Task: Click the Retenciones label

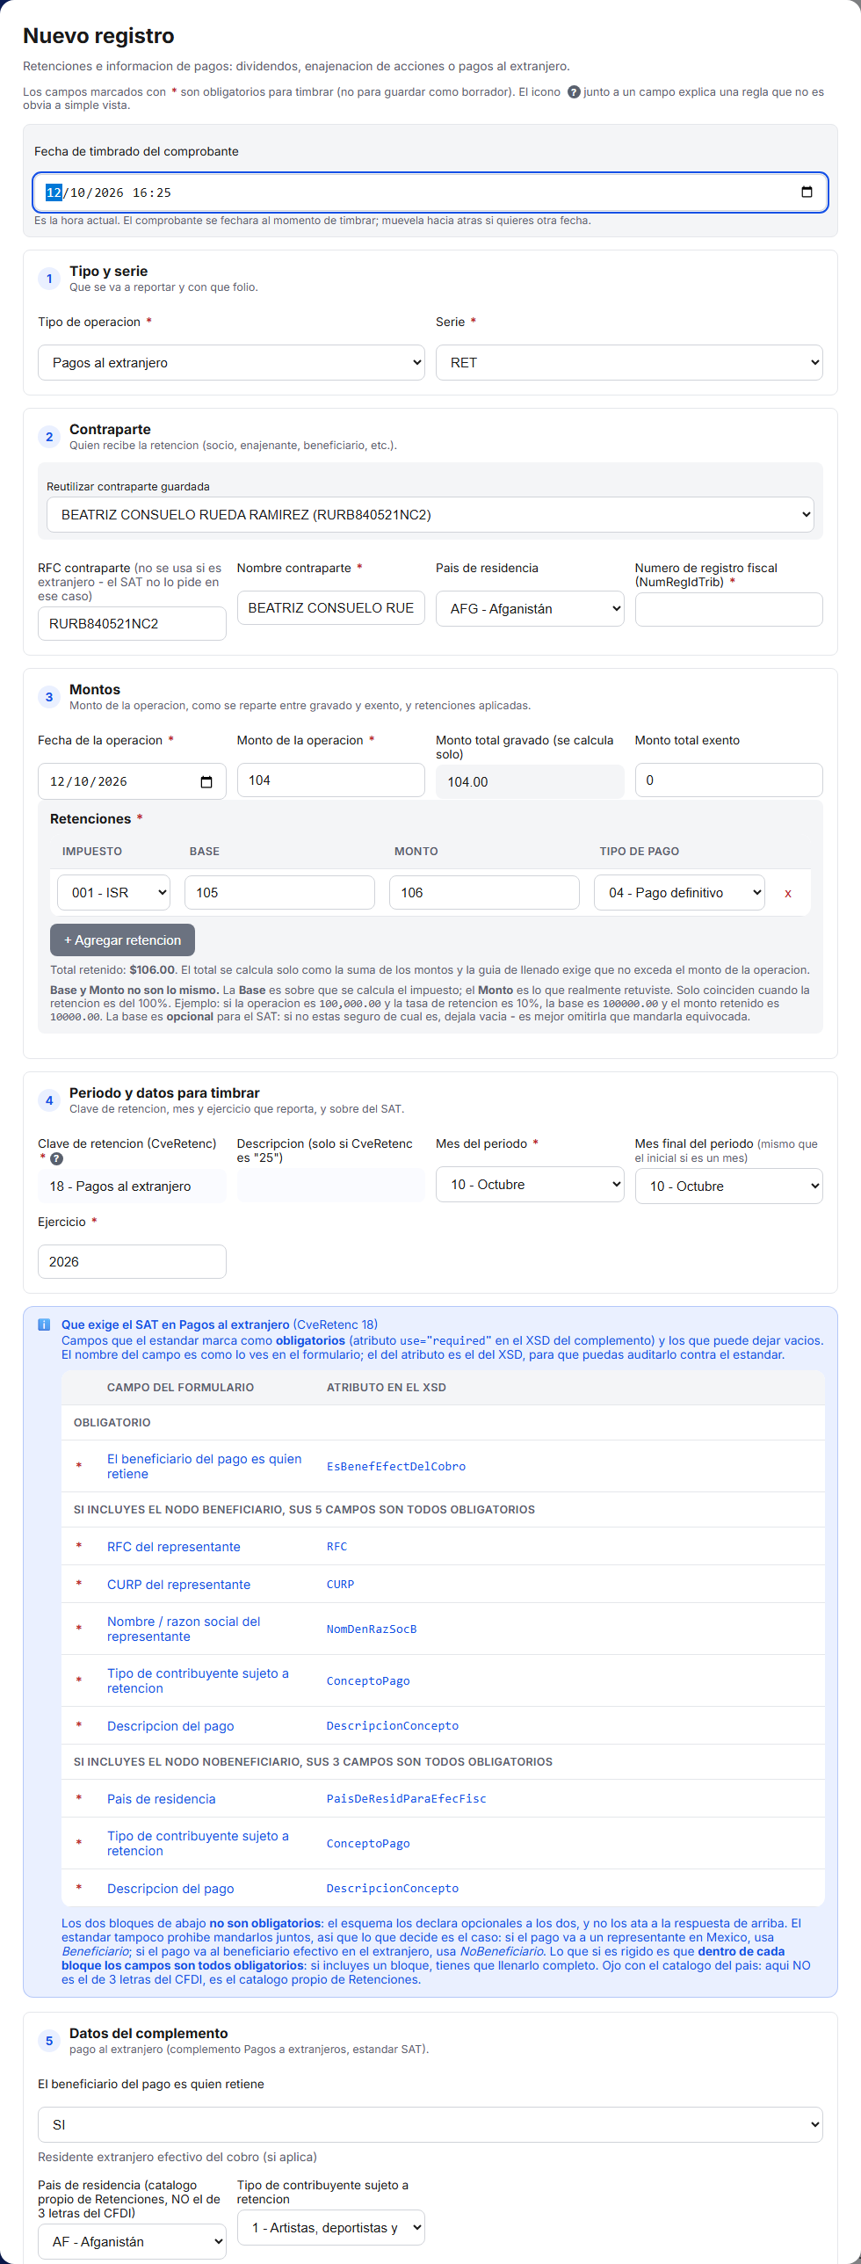Action: click(x=90, y=818)
